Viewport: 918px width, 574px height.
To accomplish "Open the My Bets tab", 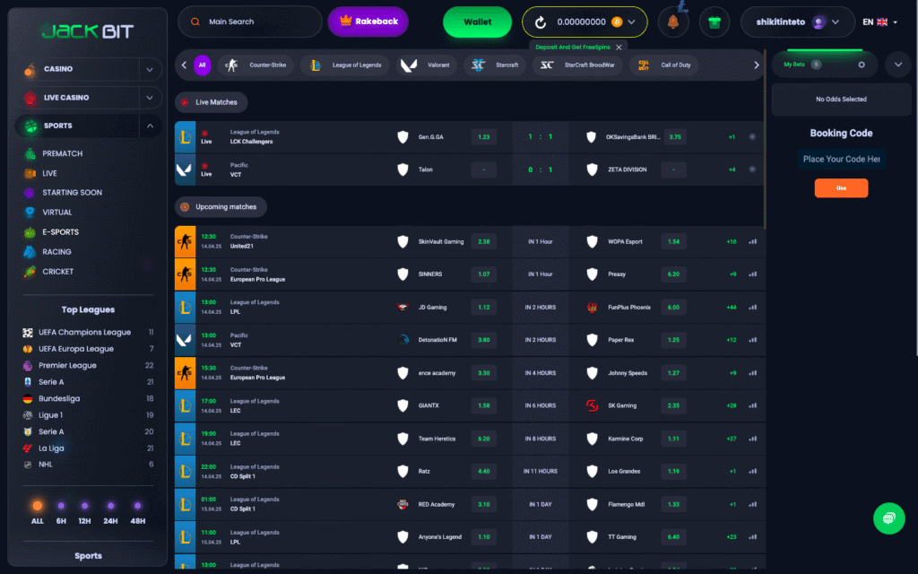I will [802, 65].
